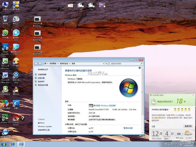The height and width of the screenshot is (147, 196).
Task: Click the 查看详情 button in 360 popup
Action: 188,126
